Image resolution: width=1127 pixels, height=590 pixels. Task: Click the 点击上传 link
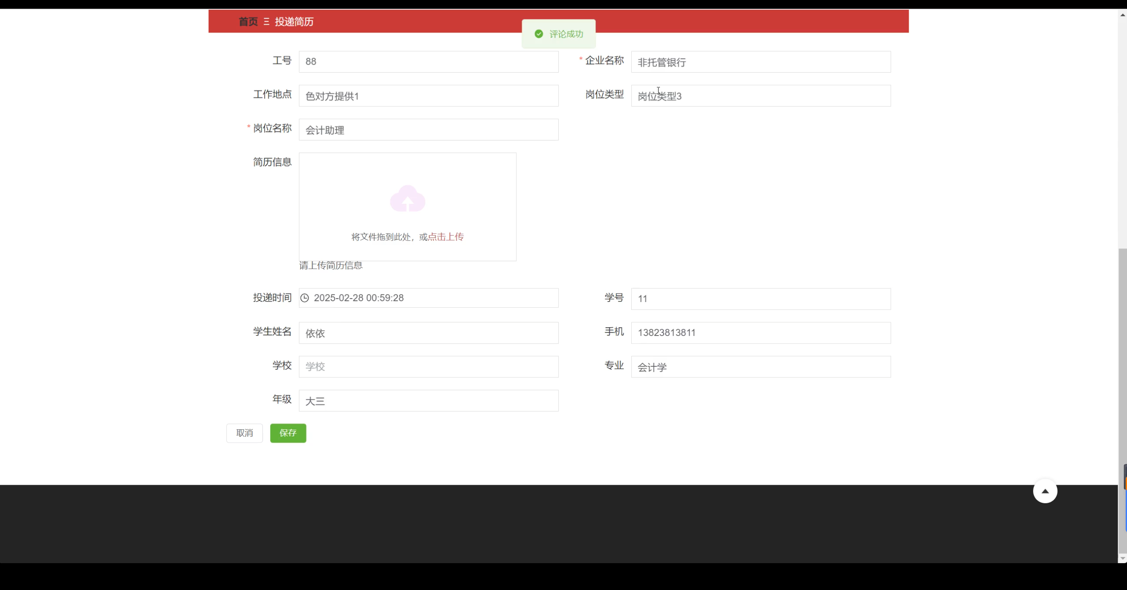point(446,237)
